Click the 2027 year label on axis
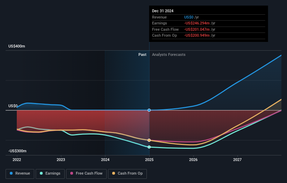The image size is (287, 183). [237, 160]
